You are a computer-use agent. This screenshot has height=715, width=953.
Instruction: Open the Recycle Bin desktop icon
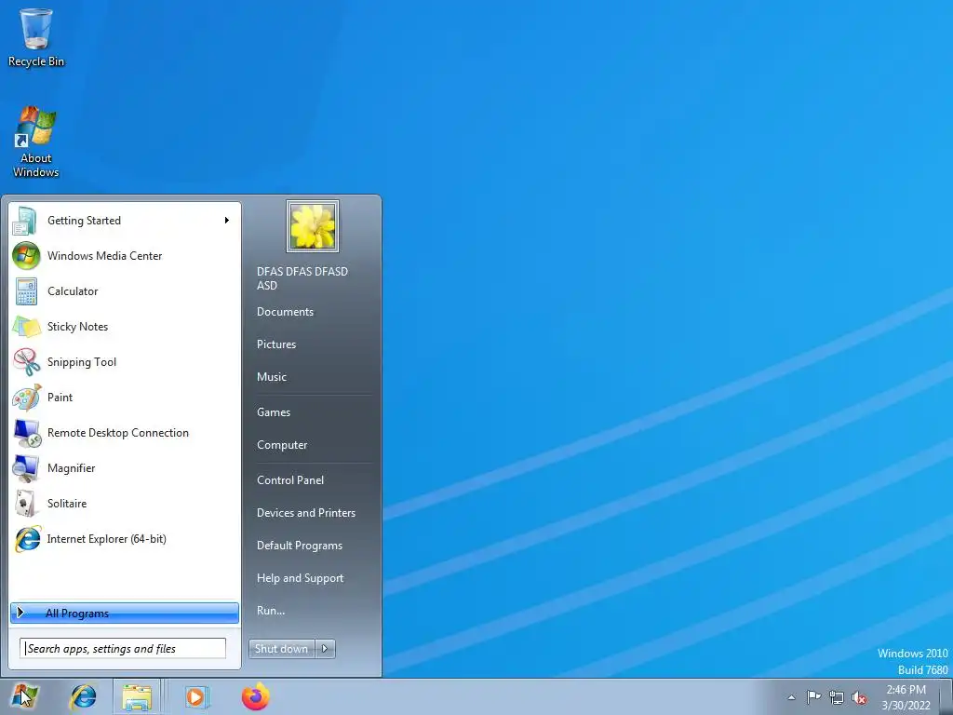coord(36,37)
